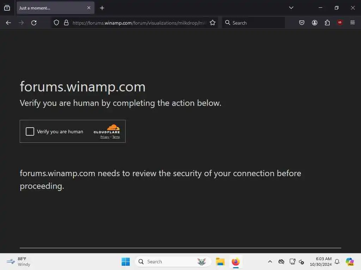This screenshot has width=361, height=270.
Task: Open the notifications bell icon
Action: pyautogui.click(x=337, y=262)
